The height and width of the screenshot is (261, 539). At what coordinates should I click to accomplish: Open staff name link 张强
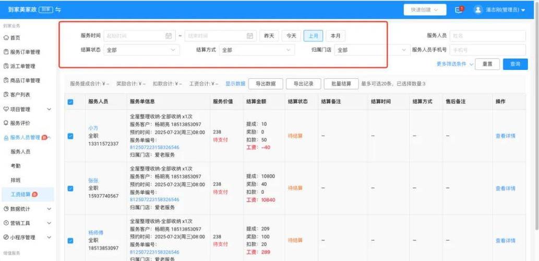(x=93, y=180)
